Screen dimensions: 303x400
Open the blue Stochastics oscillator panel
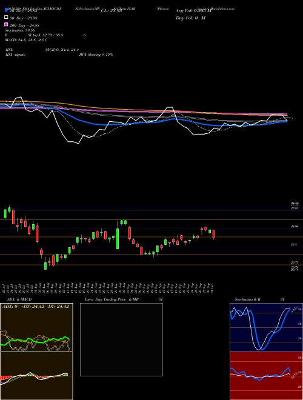pos(266,327)
